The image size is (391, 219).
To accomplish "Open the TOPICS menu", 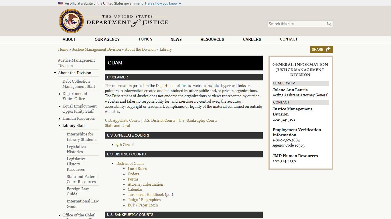I will (145, 39).
